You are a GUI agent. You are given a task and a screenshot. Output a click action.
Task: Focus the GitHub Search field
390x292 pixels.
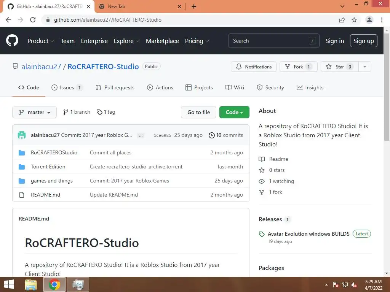tap(273, 41)
